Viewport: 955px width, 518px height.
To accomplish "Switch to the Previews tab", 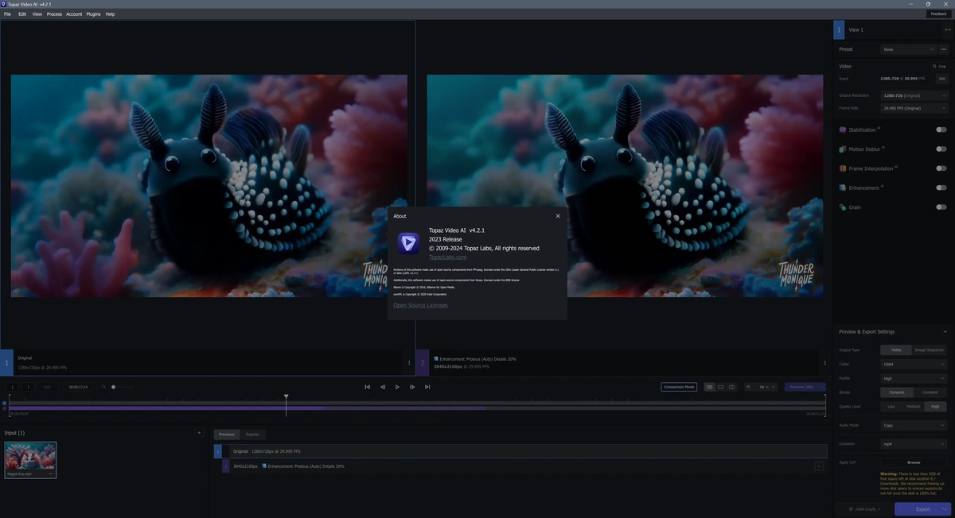I will (227, 435).
